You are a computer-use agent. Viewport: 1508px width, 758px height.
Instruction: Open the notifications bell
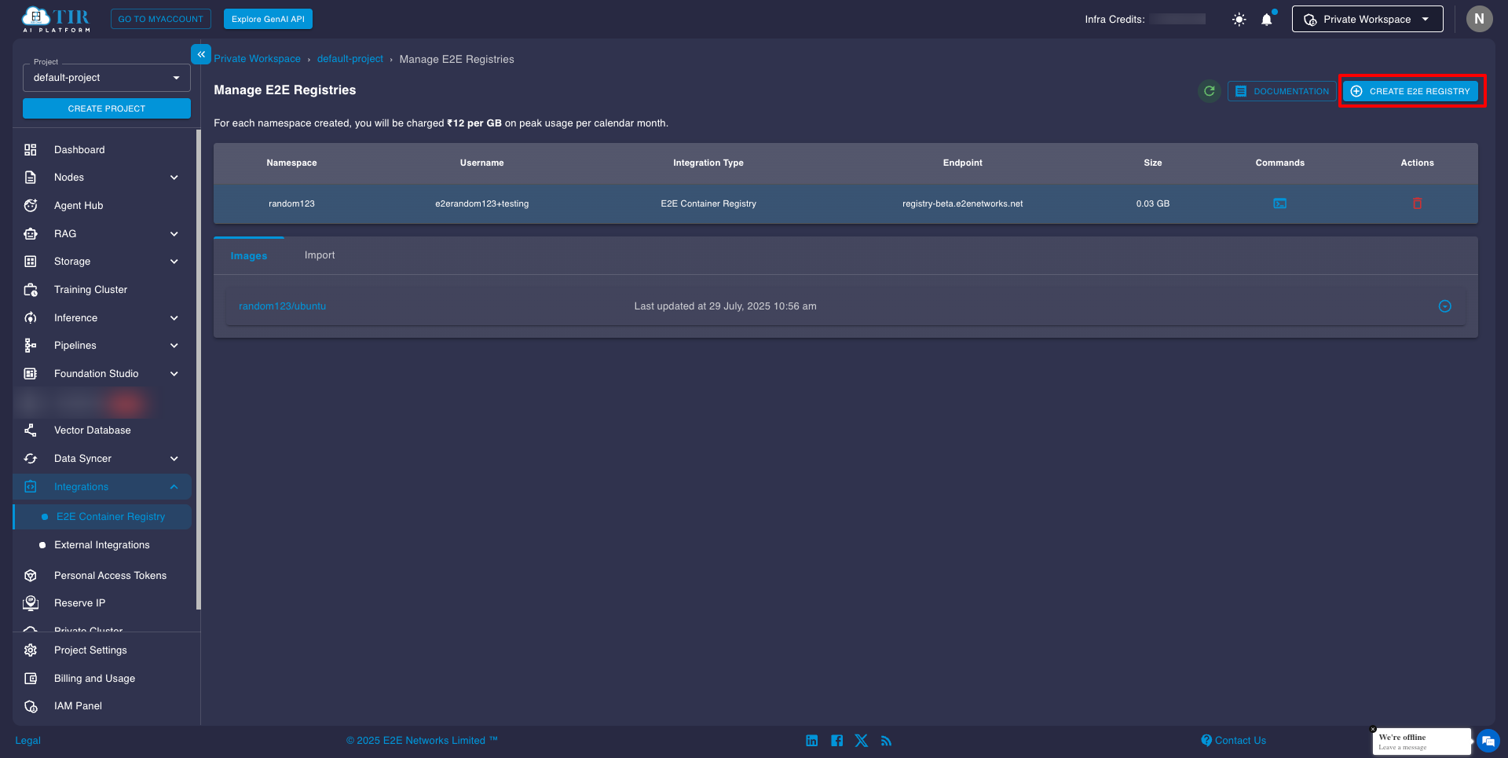pyautogui.click(x=1266, y=19)
